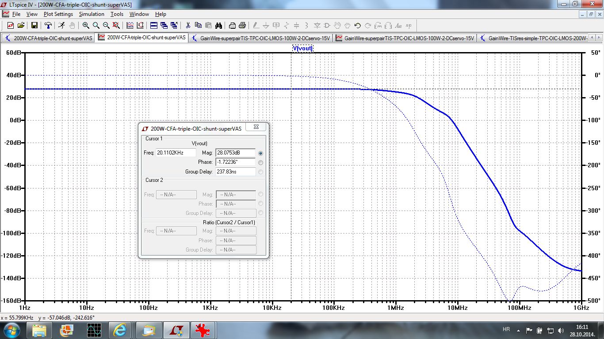Click the Paste clipboard icon
The image size is (604, 339).
point(208,25)
